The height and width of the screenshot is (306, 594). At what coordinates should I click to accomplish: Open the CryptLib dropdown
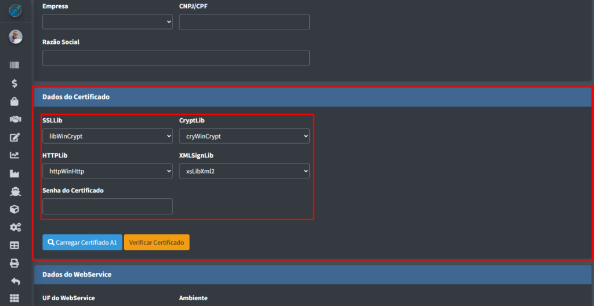click(244, 136)
